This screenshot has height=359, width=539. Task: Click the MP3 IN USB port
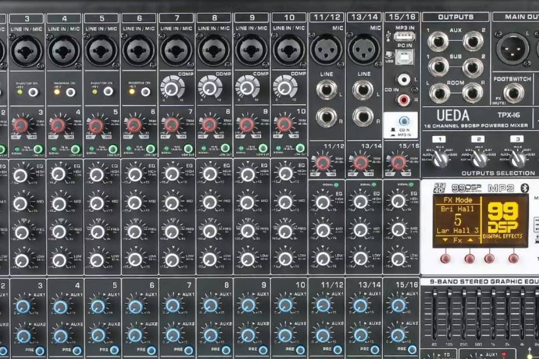click(403, 37)
